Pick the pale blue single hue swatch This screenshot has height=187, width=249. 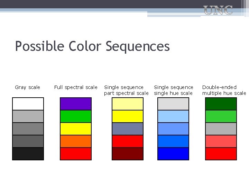pyautogui.click(x=173, y=116)
